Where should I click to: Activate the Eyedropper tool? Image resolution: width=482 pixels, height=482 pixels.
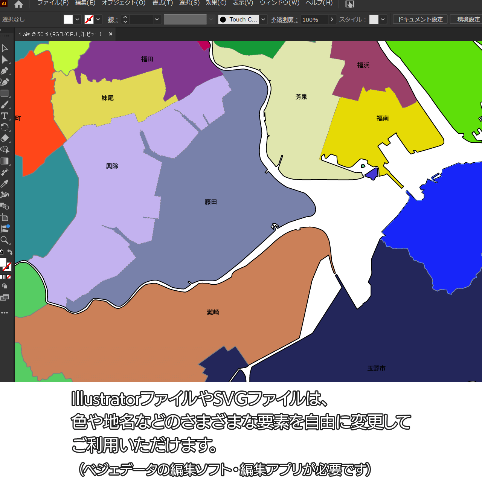pos(5,184)
